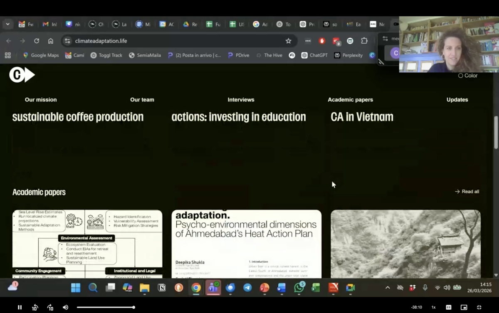
Task: Open the investing in education article
Action: (x=239, y=117)
